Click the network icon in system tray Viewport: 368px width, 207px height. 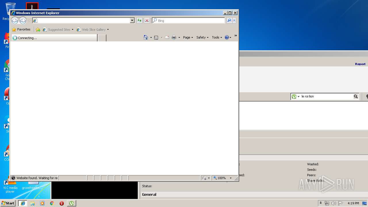click(x=327, y=203)
